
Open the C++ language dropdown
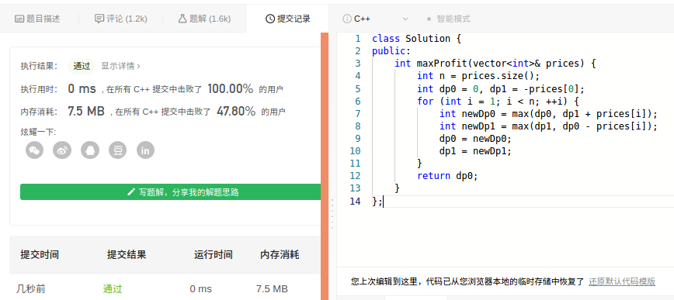[375, 19]
